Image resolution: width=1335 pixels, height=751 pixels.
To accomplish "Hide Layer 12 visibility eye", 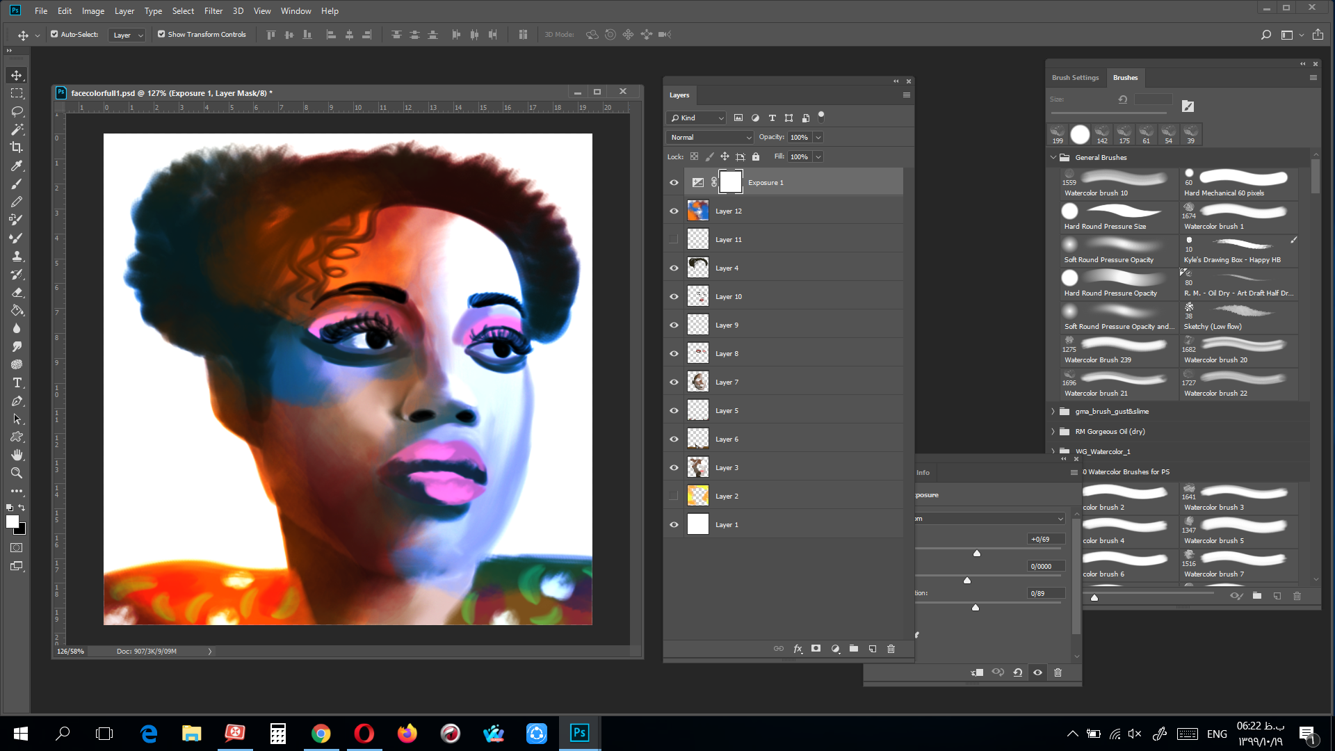I will (674, 211).
